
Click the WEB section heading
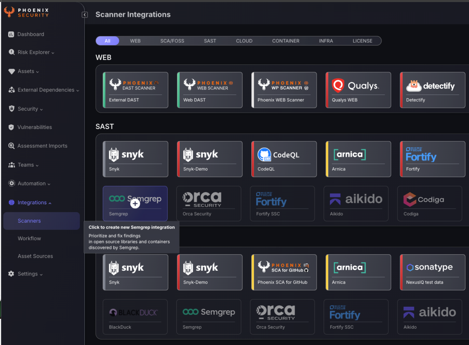[x=104, y=57]
